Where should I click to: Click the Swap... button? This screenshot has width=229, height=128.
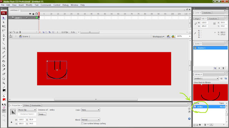click(42, 114)
